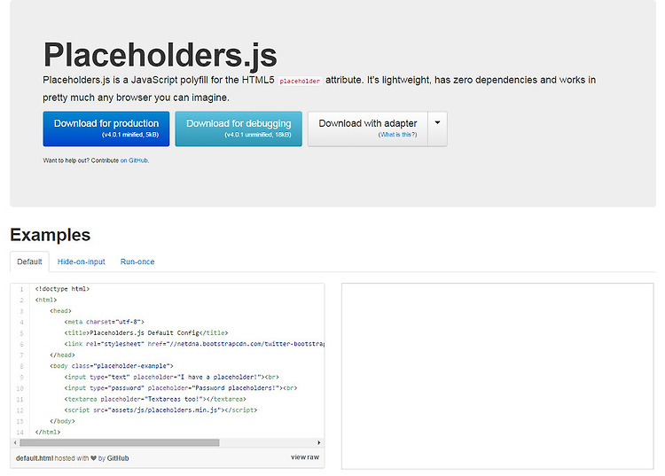Image resolution: width=665 pixels, height=476 pixels.
Task: Click the code scrollbar right arrow
Action: pyautogui.click(x=319, y=442)
